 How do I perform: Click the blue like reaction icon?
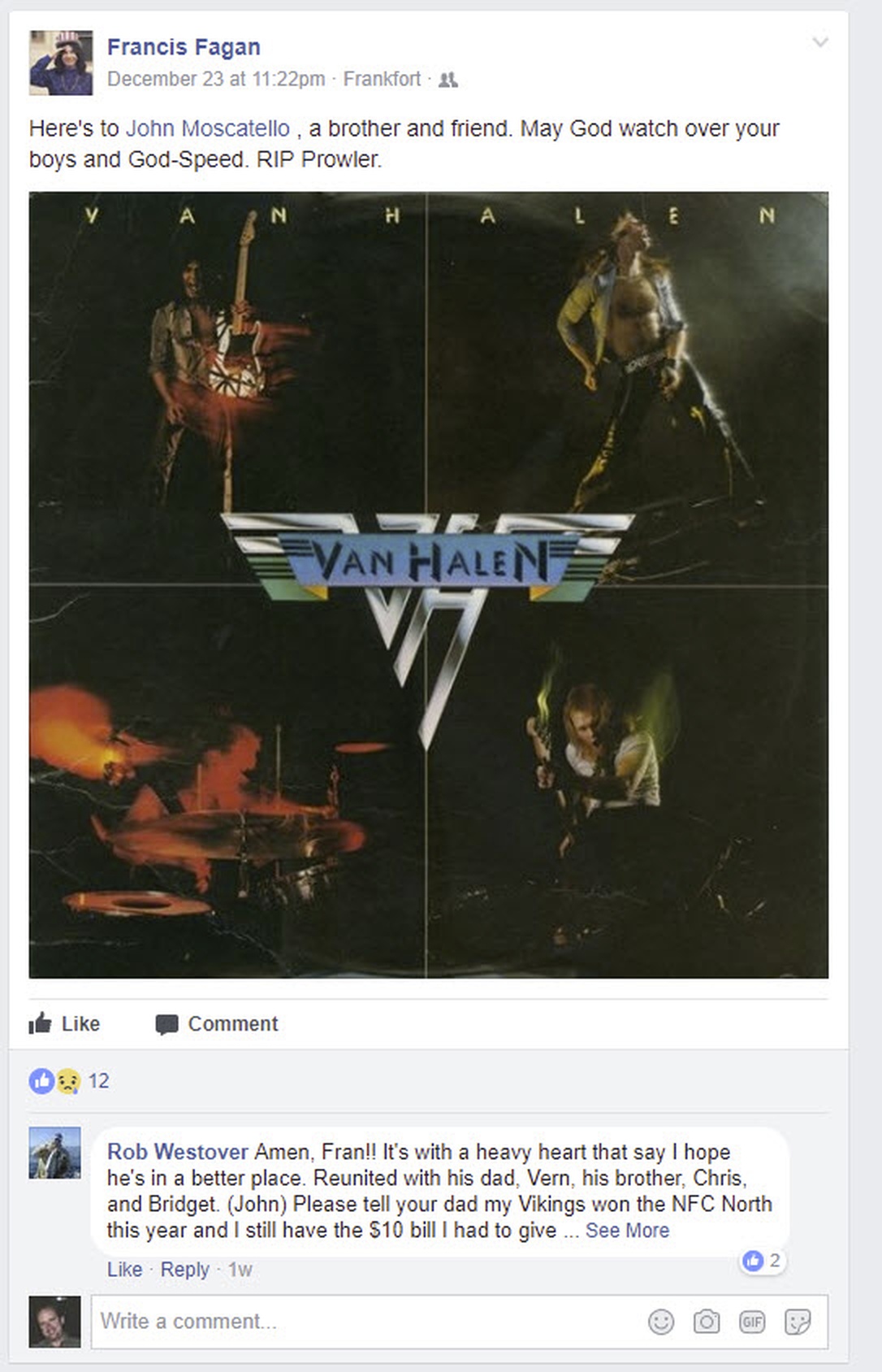[x=41, y=1081]
